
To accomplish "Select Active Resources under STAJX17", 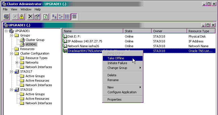I will [x=37, y=81].
